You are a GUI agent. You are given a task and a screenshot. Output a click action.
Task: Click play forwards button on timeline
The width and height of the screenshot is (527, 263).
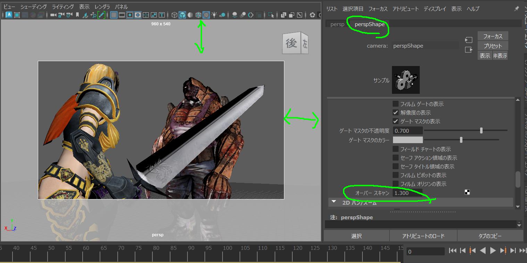click(x=493, y=250)
